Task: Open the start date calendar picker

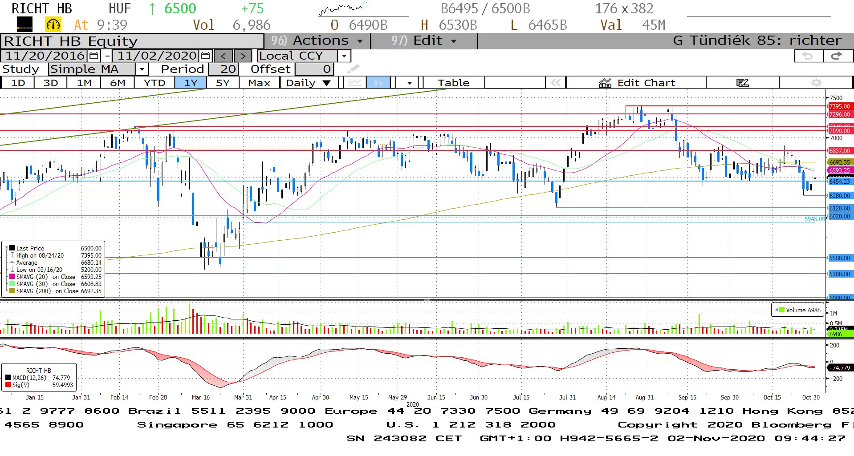Action: (94, 56)
